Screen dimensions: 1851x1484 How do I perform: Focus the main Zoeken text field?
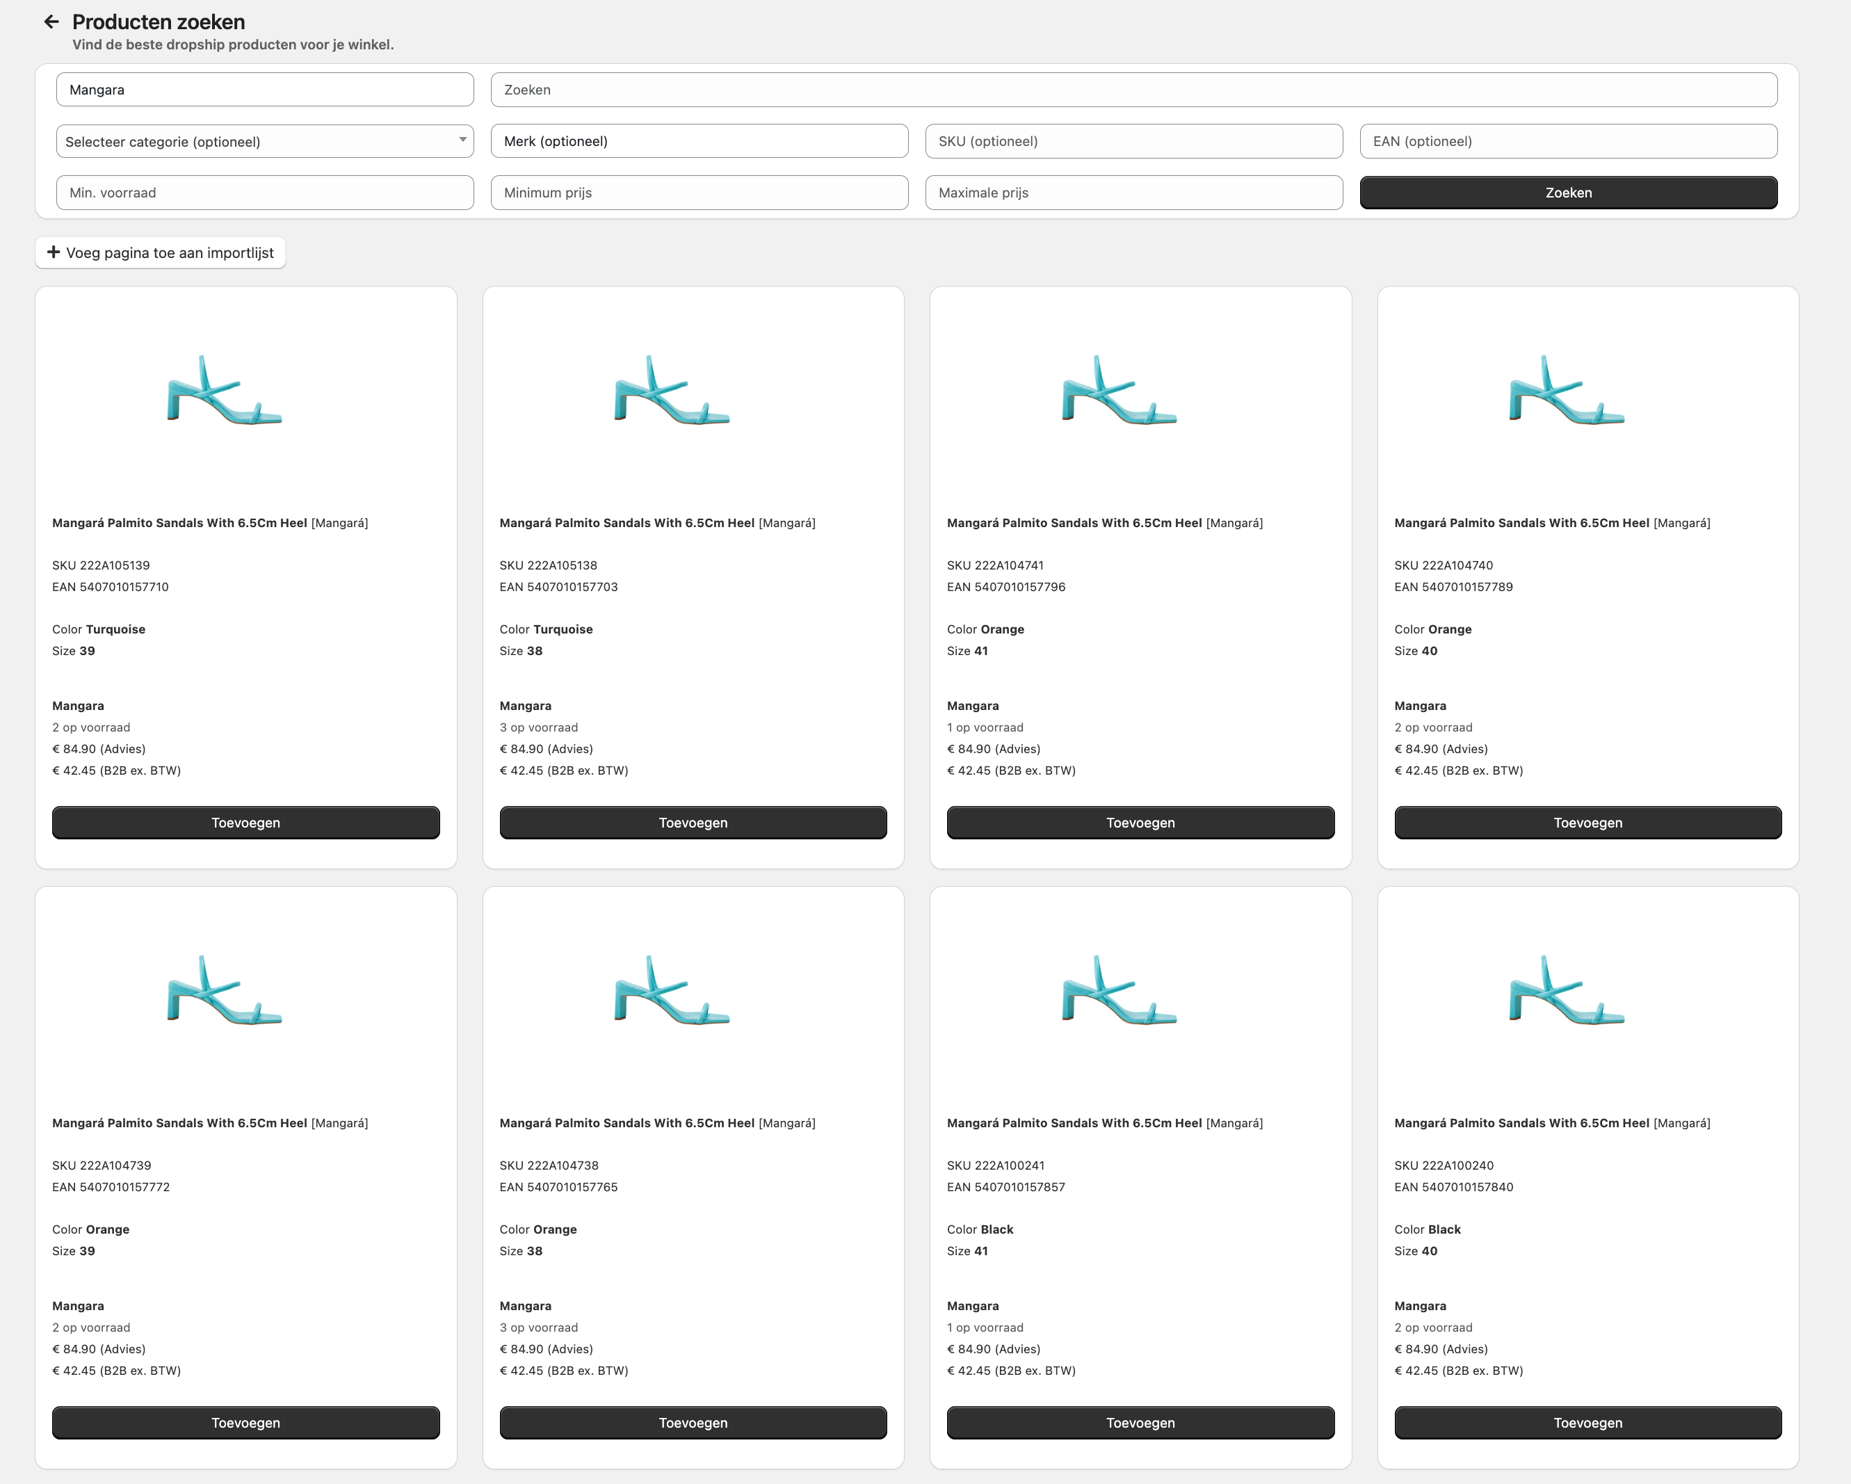pyautogui.click(x=1133, y=90)
